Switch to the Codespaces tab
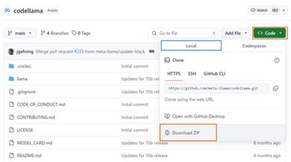291x162 pixels. click(x=254, y=46)
